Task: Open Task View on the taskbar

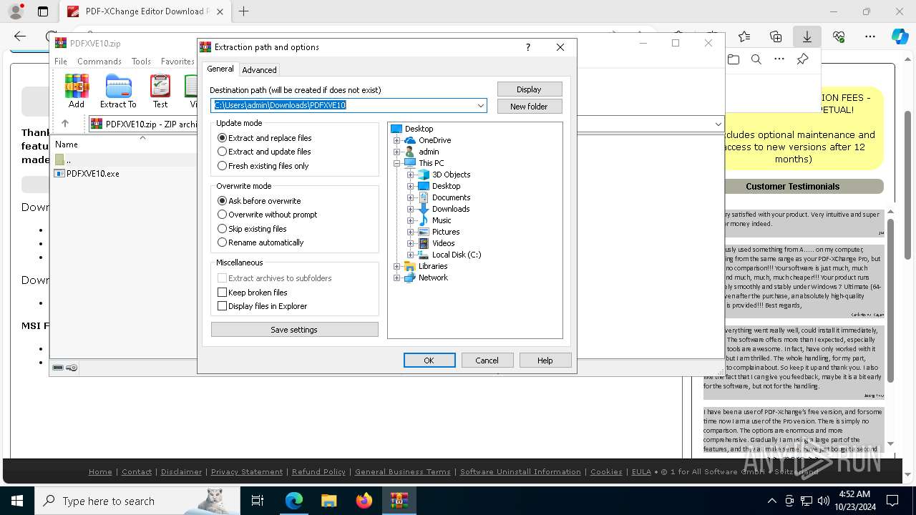Action: point(258,501)
